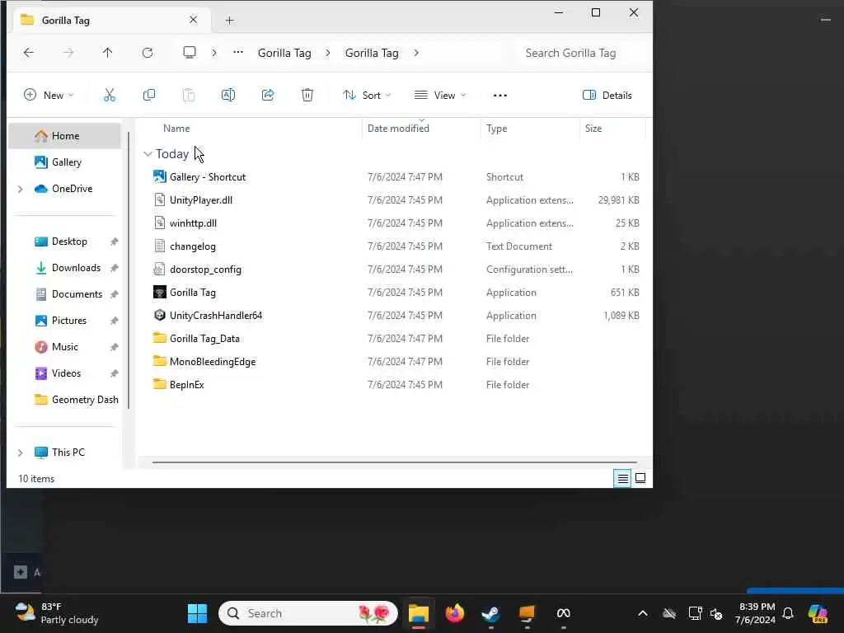Unpin Desktop using its pin icon
Viewport: 844px width, 633px height.
tap(114, 241)
